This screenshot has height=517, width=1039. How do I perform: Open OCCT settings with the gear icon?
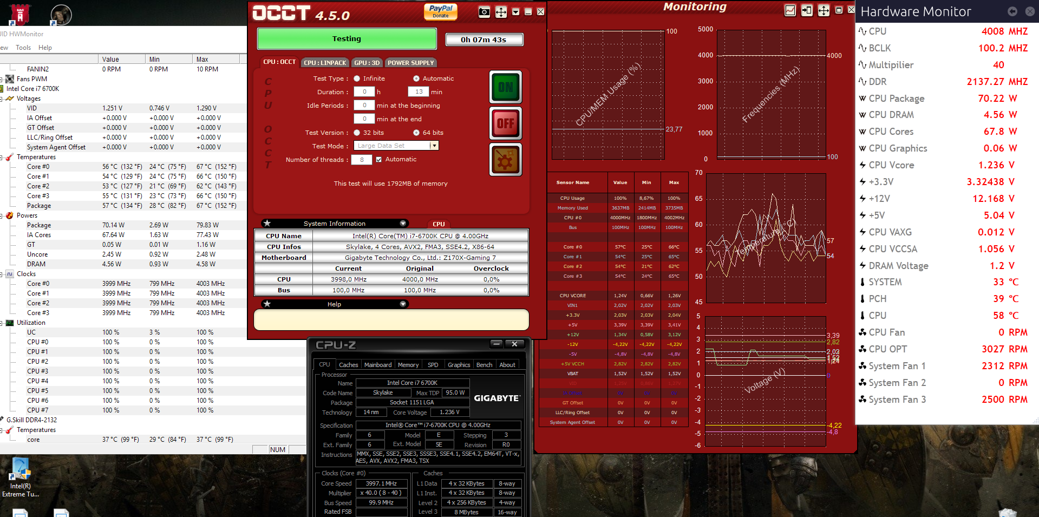(506, 160)
